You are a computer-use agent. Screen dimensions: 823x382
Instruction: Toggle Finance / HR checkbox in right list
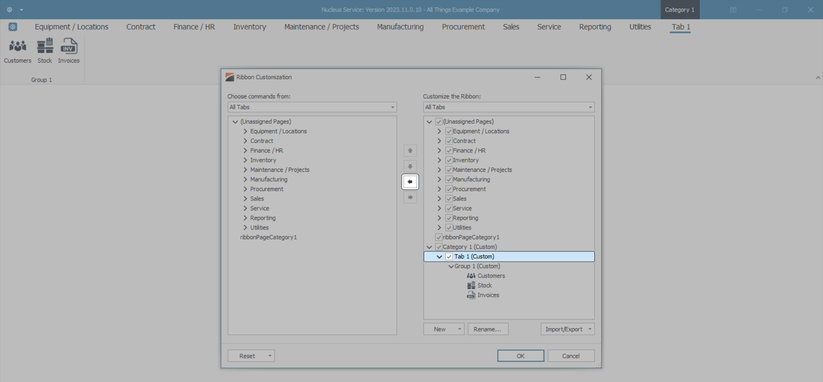[x=449, y=151]
